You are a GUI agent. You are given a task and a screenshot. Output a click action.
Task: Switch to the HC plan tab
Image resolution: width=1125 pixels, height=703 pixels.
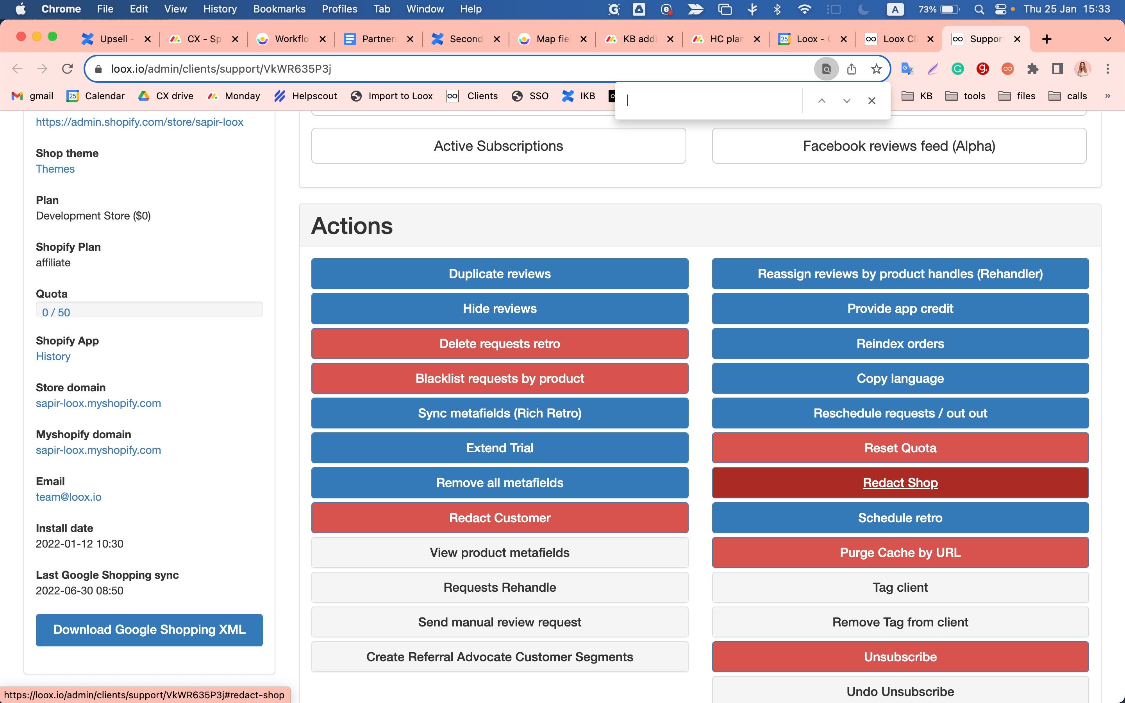[726, 39]
